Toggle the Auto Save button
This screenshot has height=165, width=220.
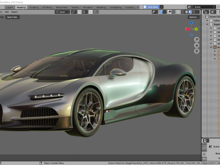(151, 7)
